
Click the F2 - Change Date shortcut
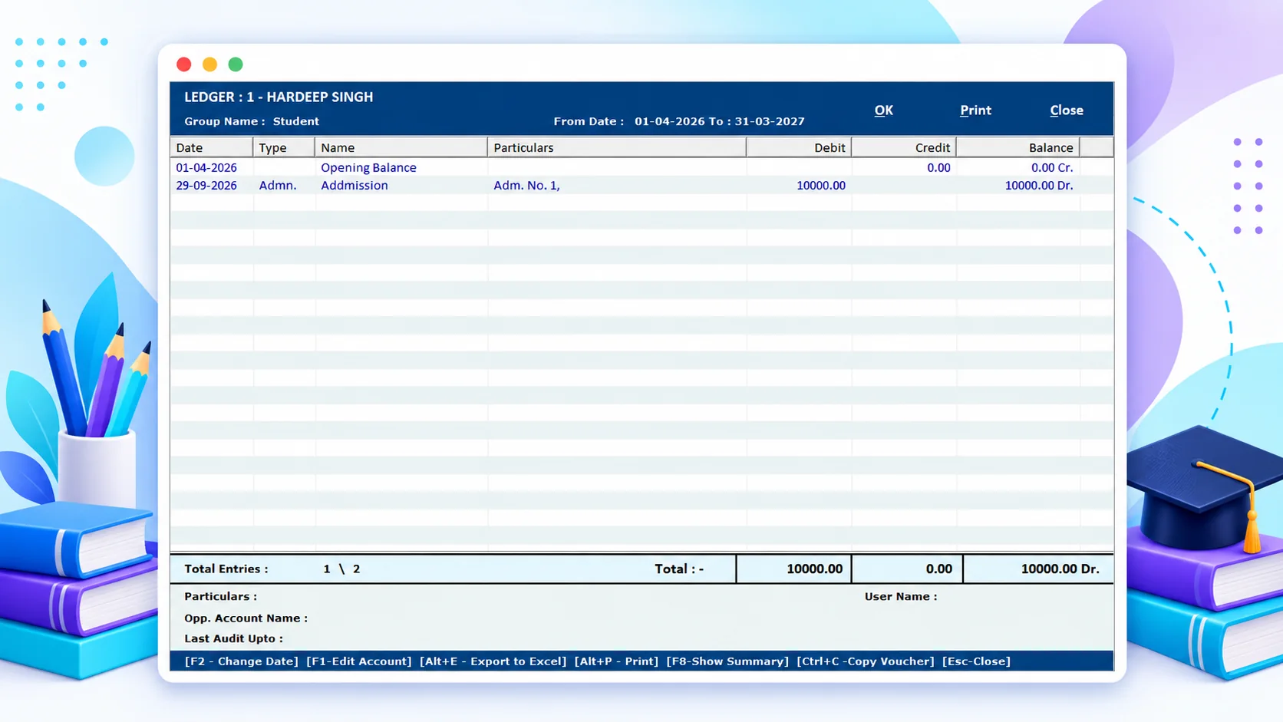(x=241, y=661)
